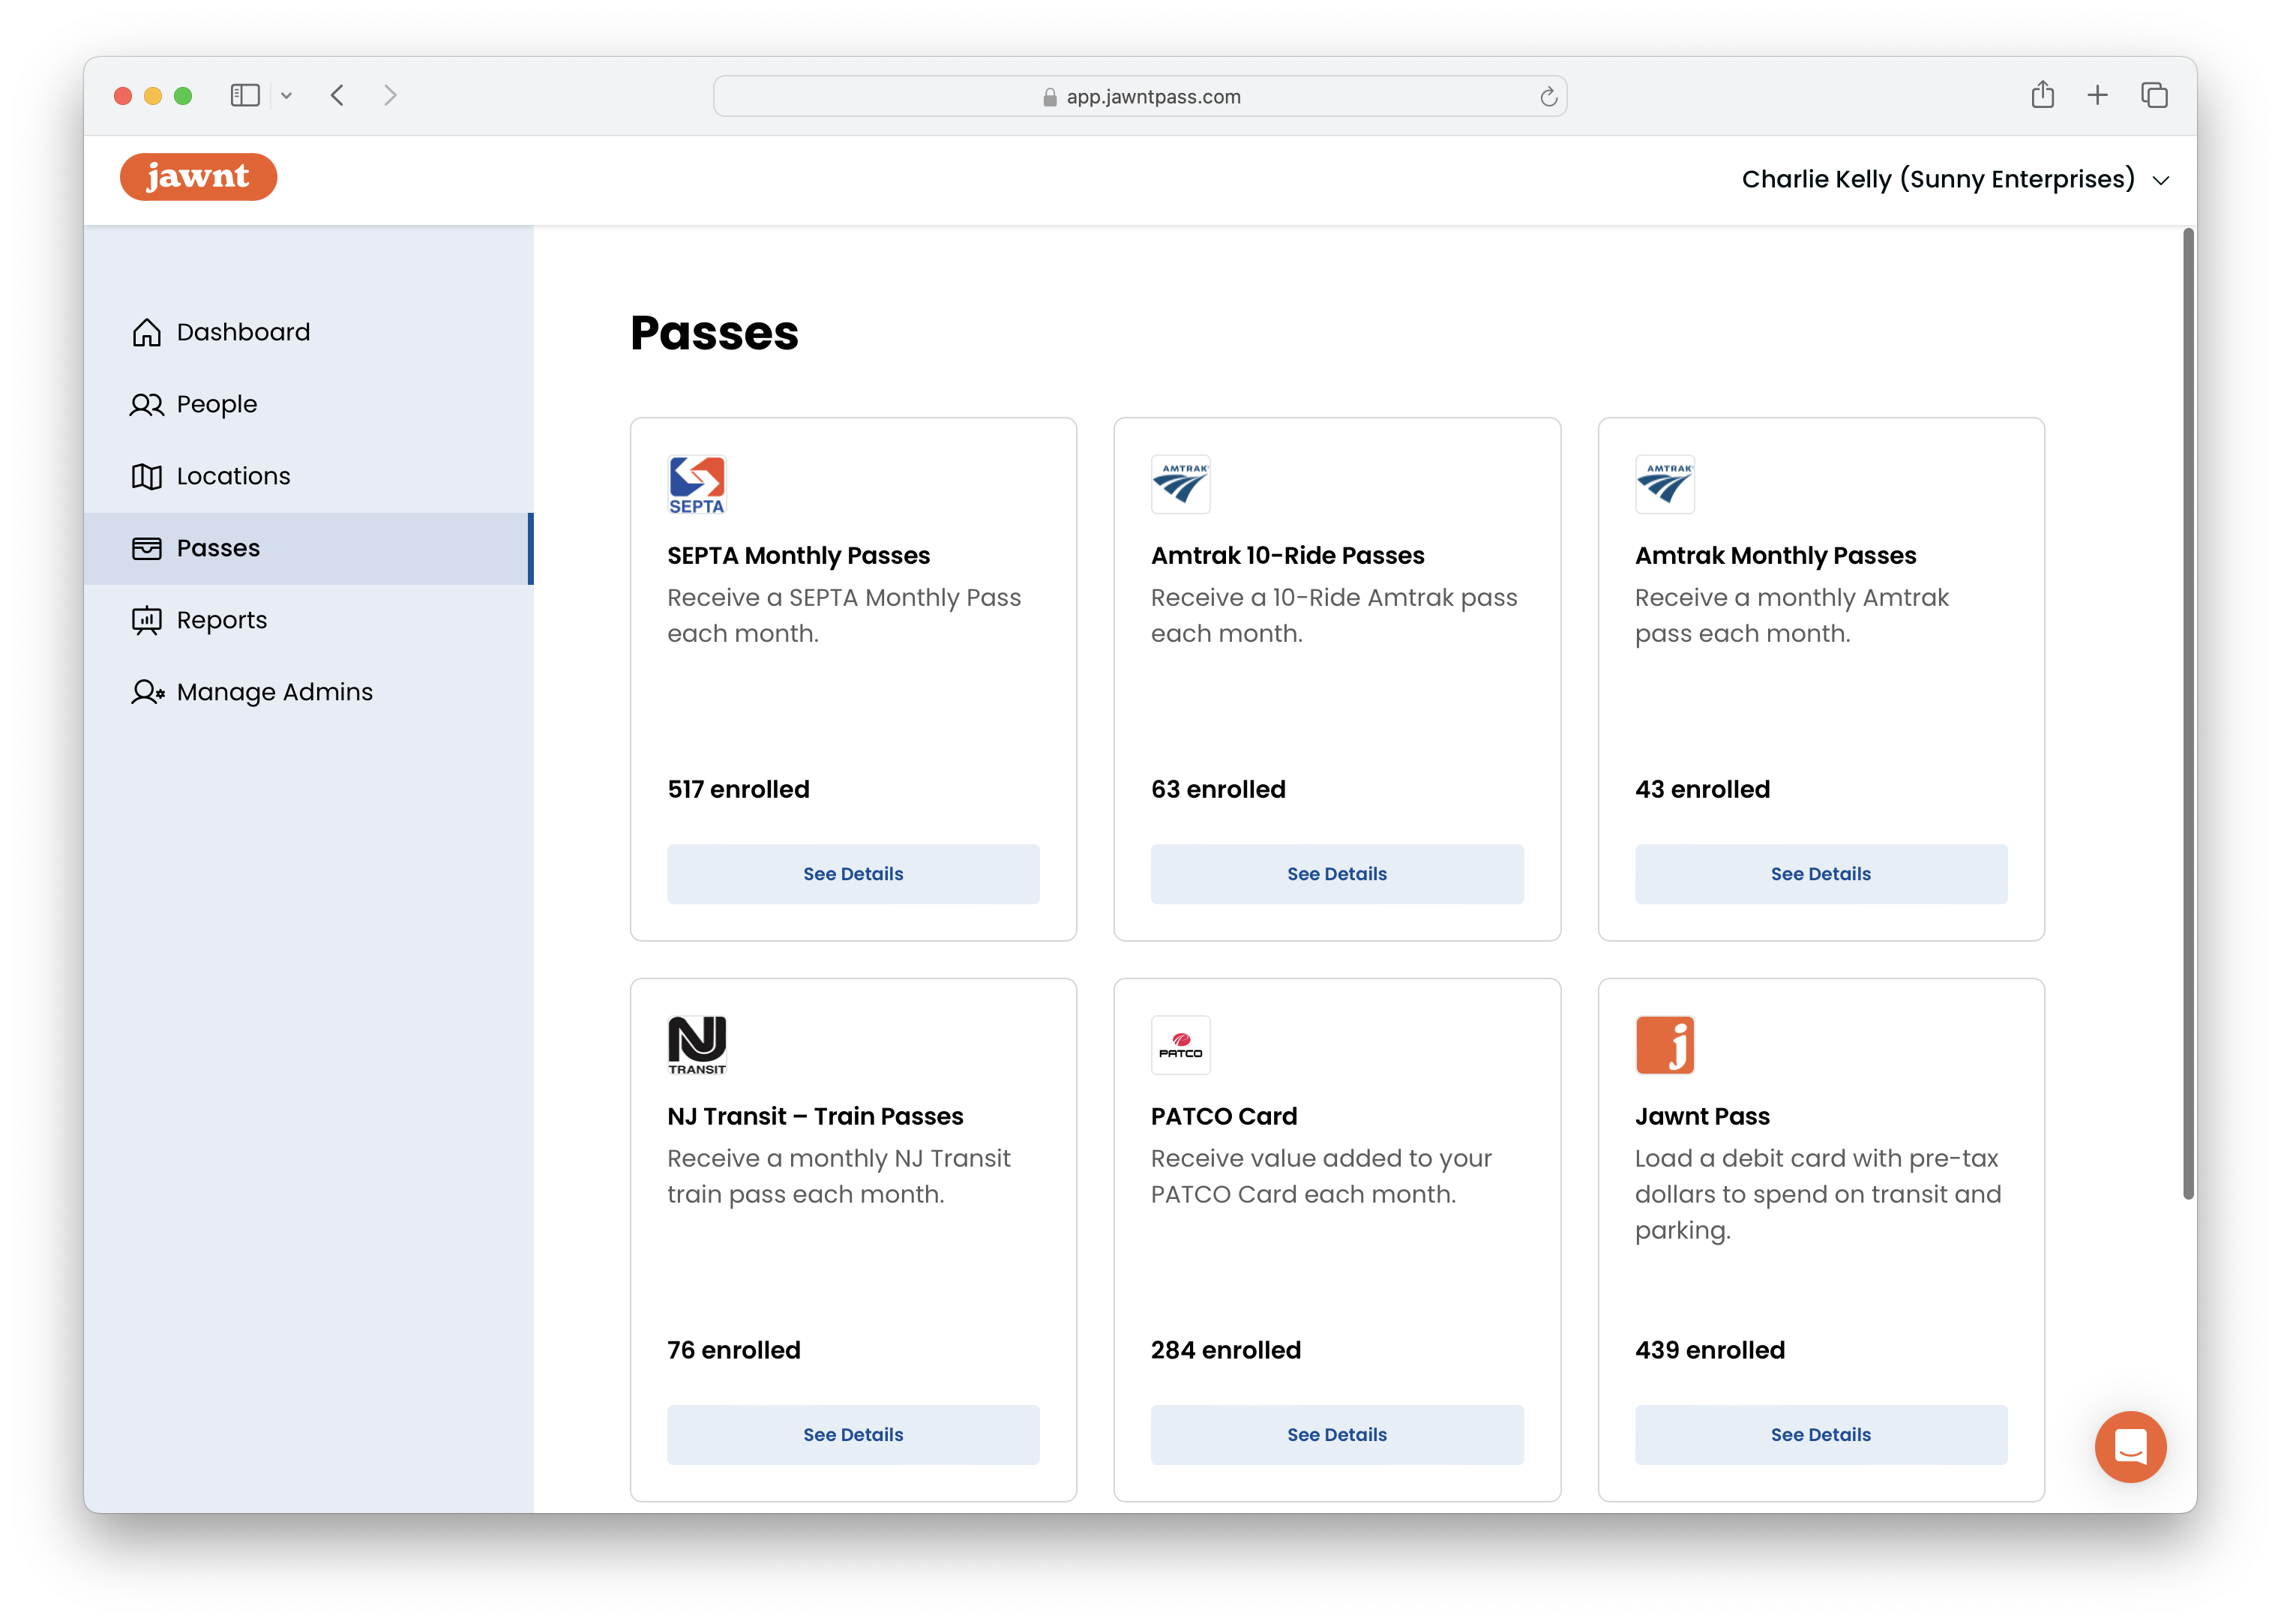Reload the page with refresh icon
The width and height of the screenshot is (2281, 1624).
(1548, 97)
